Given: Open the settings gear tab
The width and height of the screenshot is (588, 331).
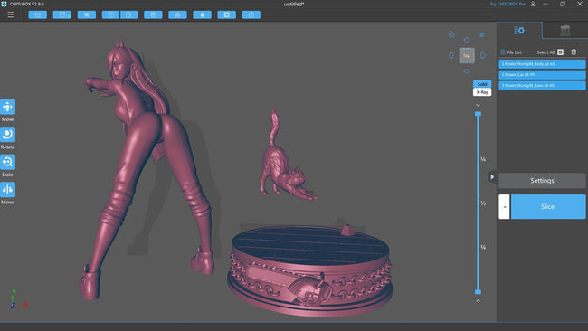Looking at the screenshot, I should tap(519, 31).
